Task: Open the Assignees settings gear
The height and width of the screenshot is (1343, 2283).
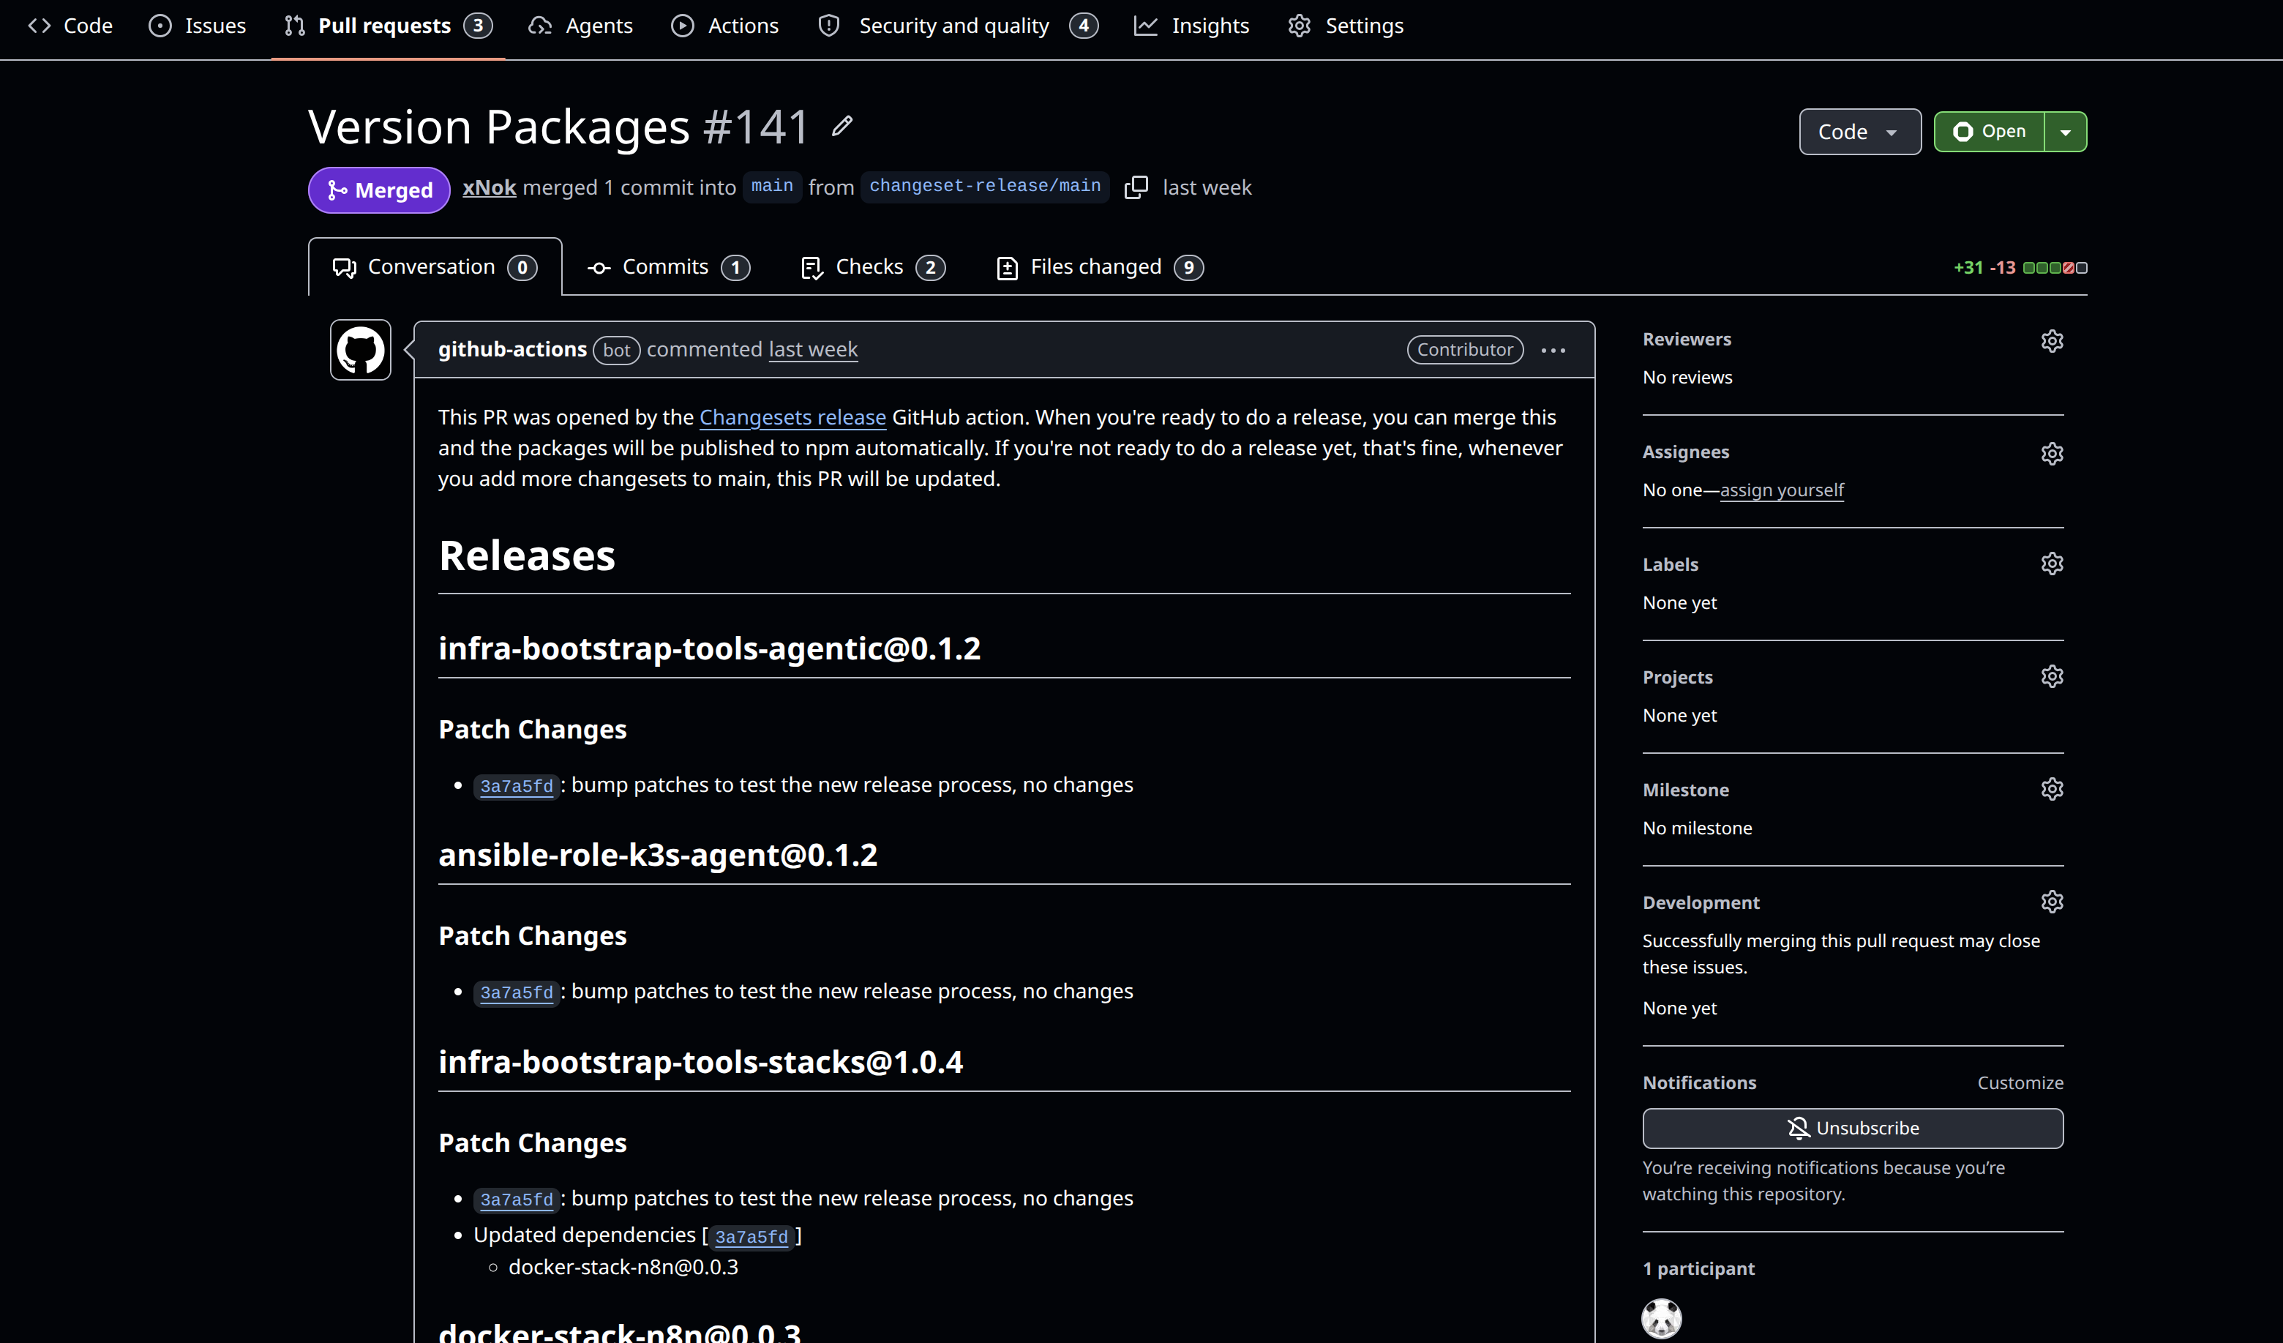Action: point(2052,453)
